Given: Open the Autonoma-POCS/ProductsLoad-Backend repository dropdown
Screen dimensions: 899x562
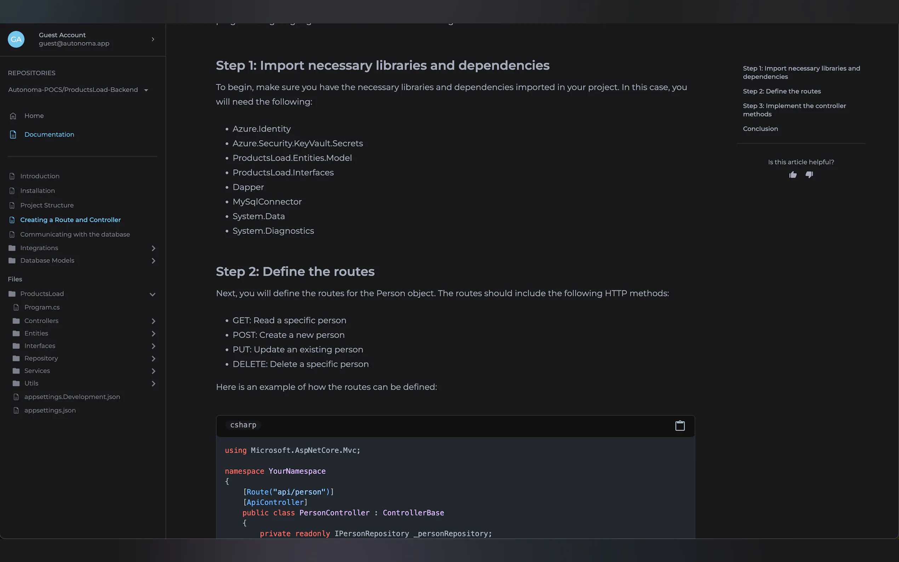Looking at the screenshot, I should [146, 90].
